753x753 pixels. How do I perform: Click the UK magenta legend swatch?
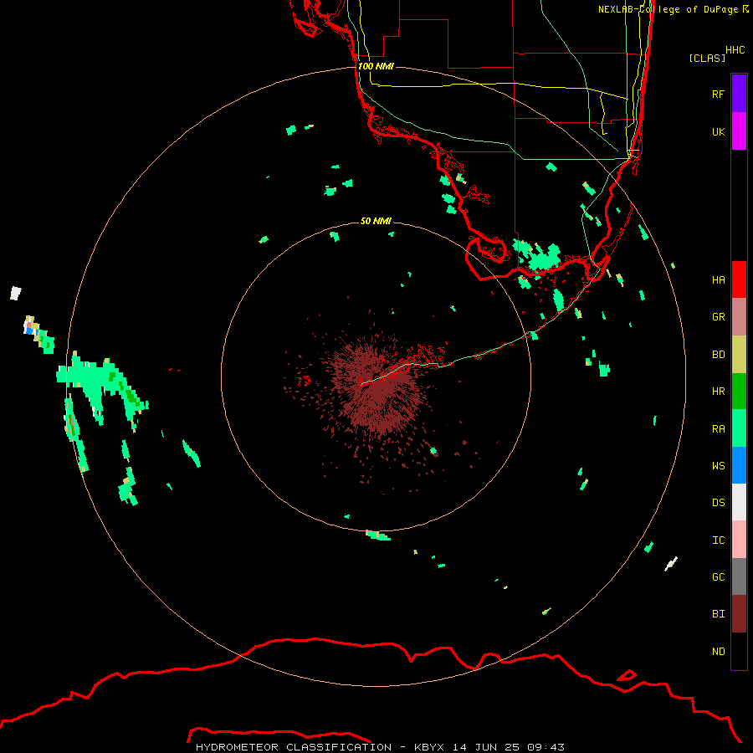tap(739, 131)
